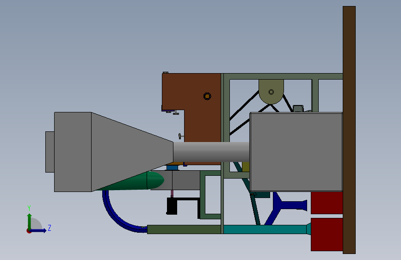
Task: Select the dark green bottom horizontal beam
Action: (184, 229)
